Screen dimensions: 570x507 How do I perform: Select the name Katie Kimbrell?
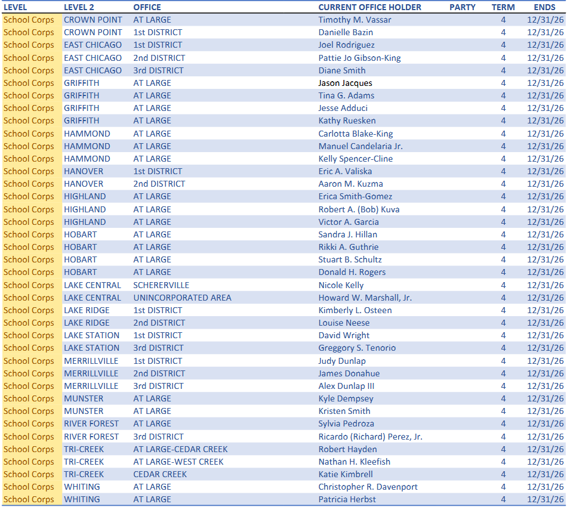click(346, 474)
